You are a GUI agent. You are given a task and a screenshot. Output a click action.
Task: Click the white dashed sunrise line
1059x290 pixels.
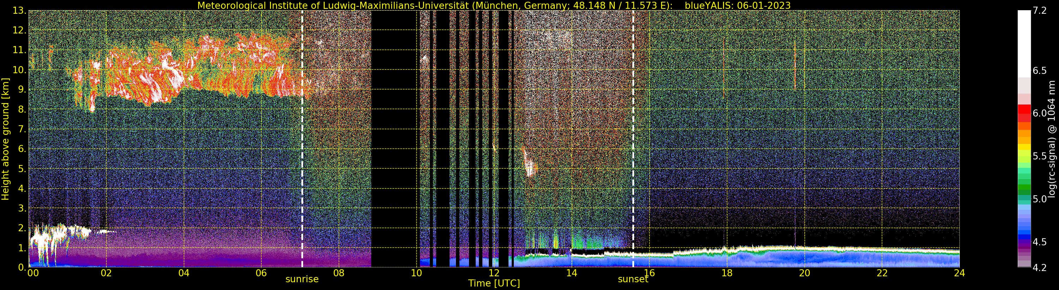pos(302,139)
